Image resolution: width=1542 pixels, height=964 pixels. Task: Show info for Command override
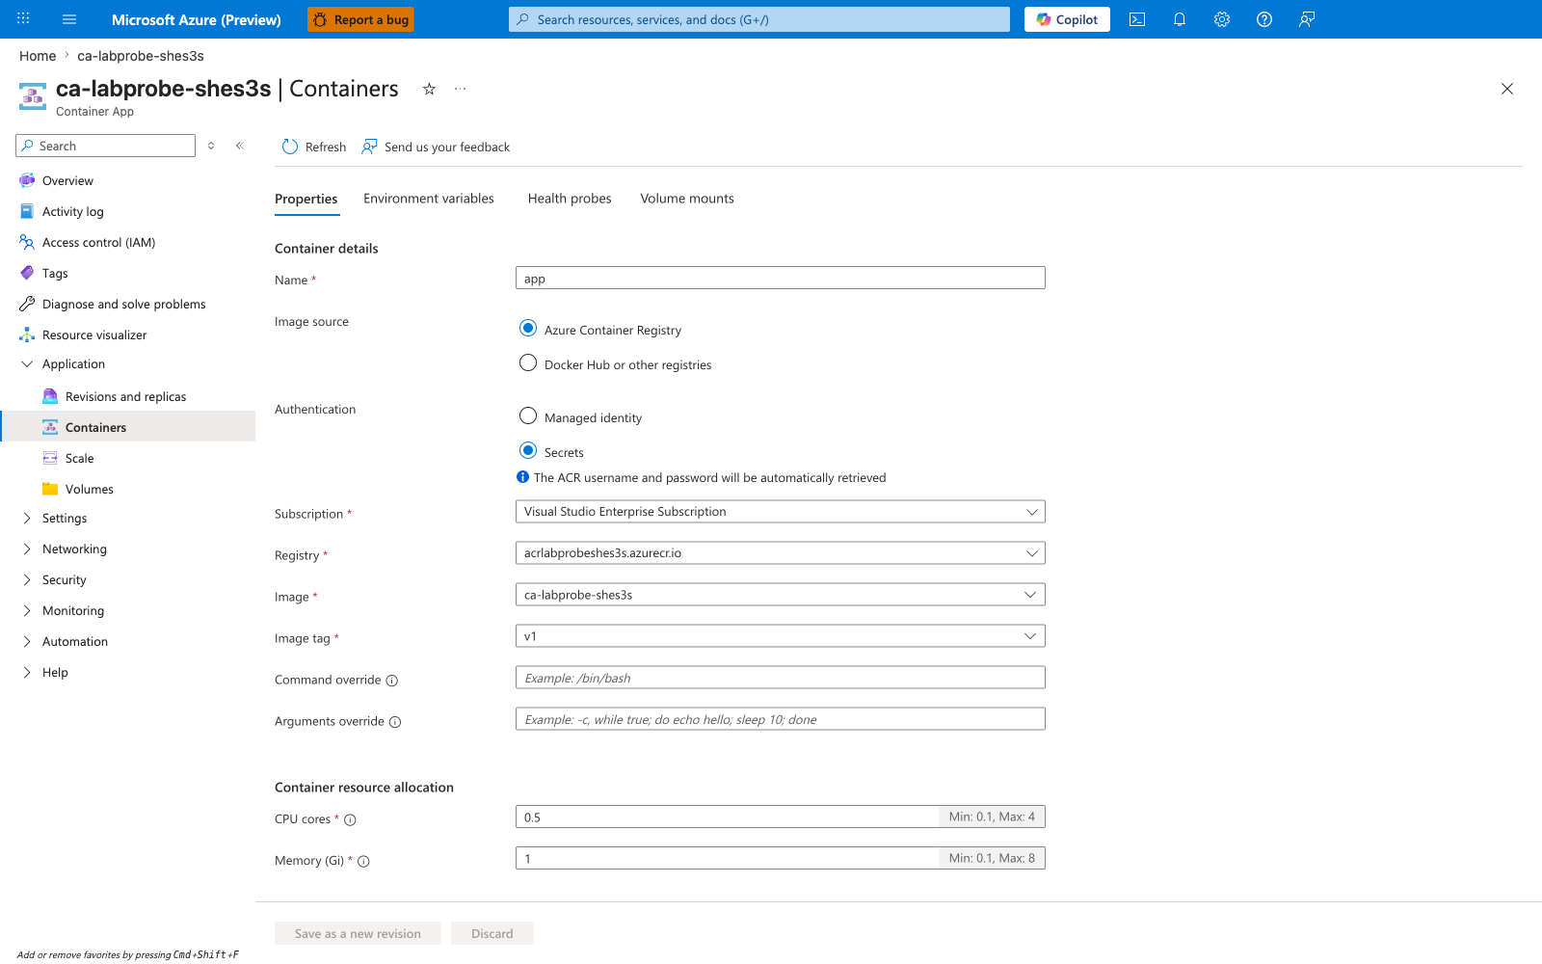[x=392, y=681]
